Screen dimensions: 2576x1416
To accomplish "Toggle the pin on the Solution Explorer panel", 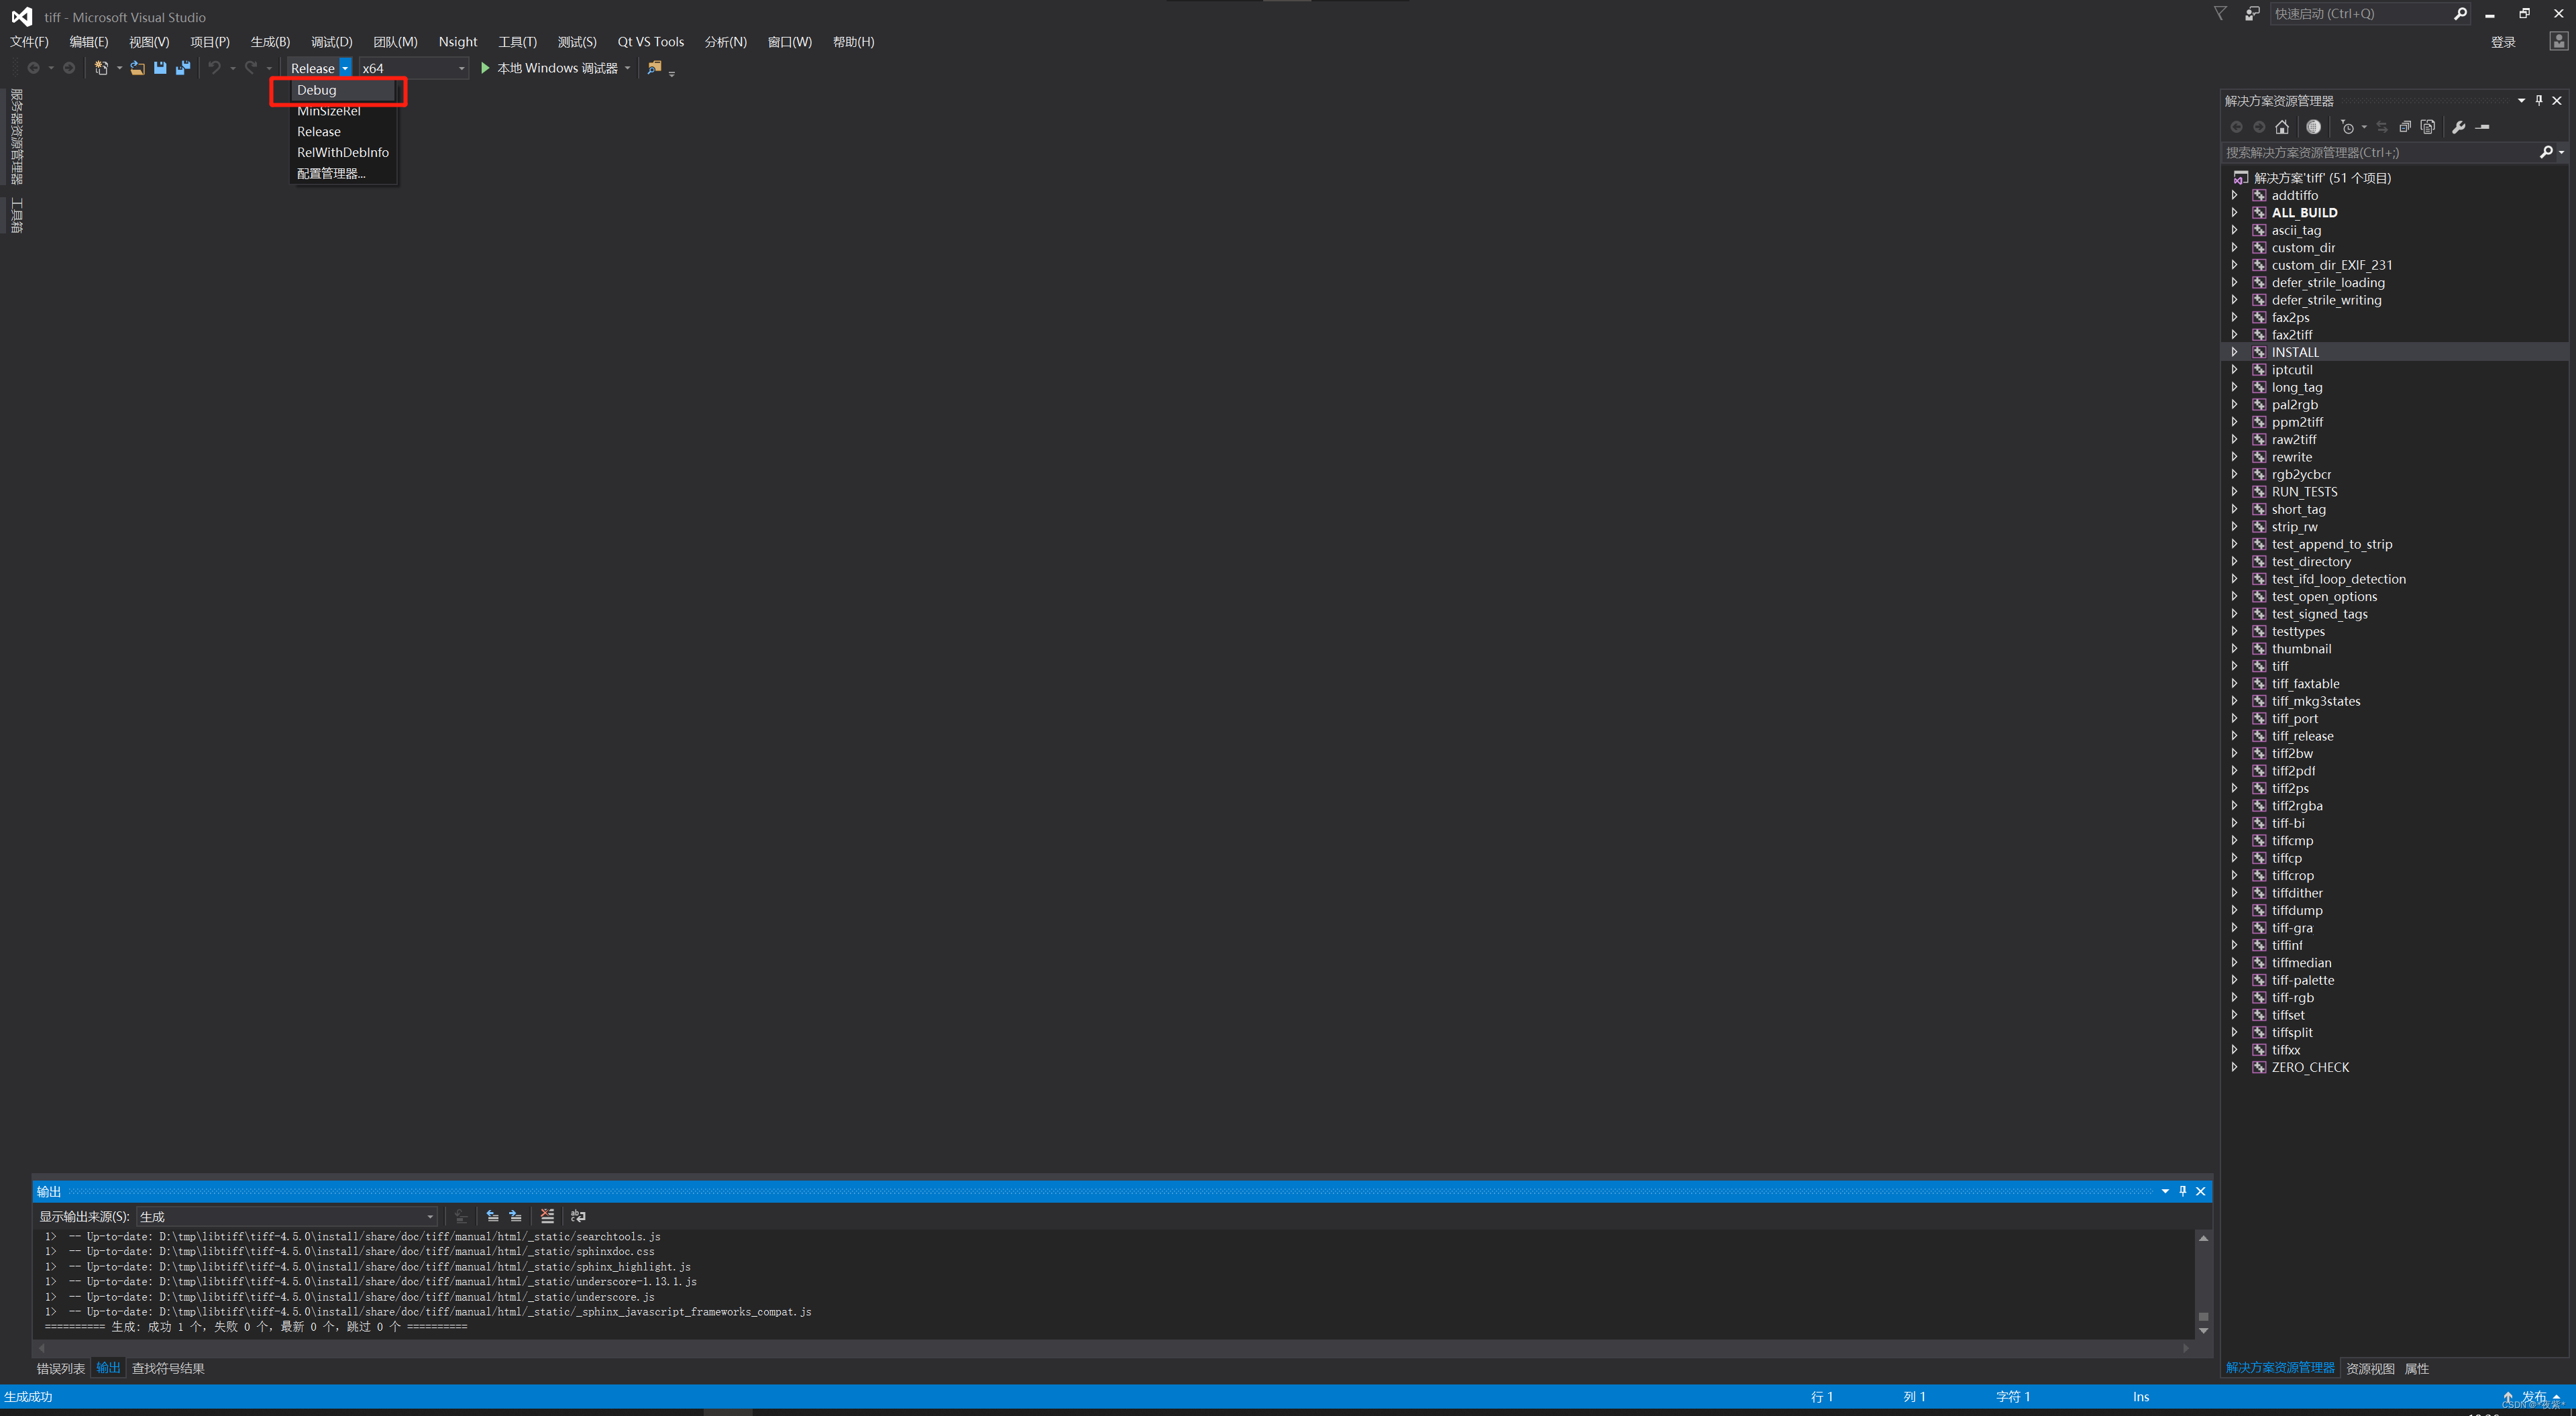I will pyautogui.click(x=2539, y=100).
